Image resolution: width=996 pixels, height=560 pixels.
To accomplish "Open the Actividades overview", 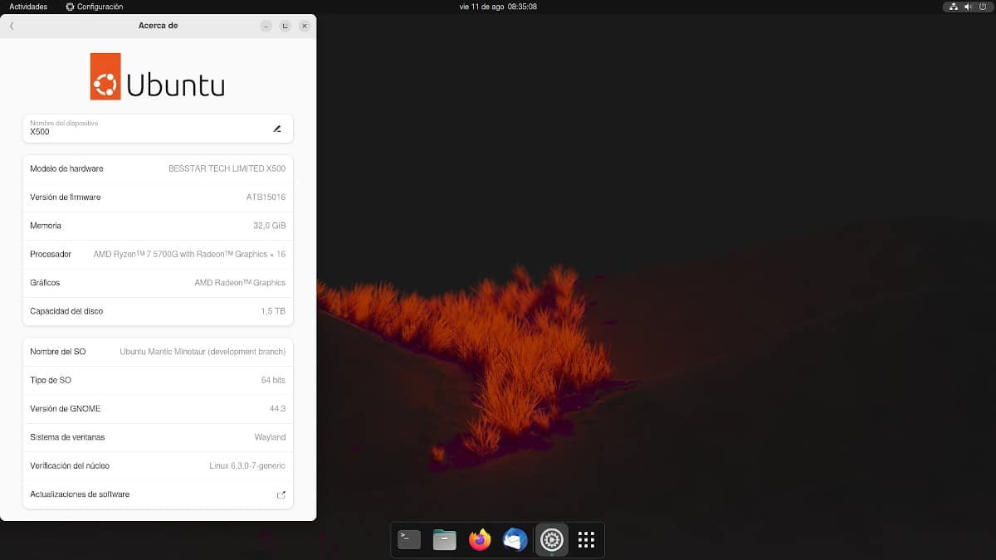I will coord(28,7).
